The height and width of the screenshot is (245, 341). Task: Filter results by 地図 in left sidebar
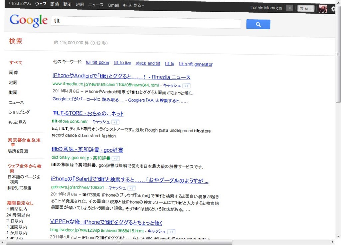(13, 82)
